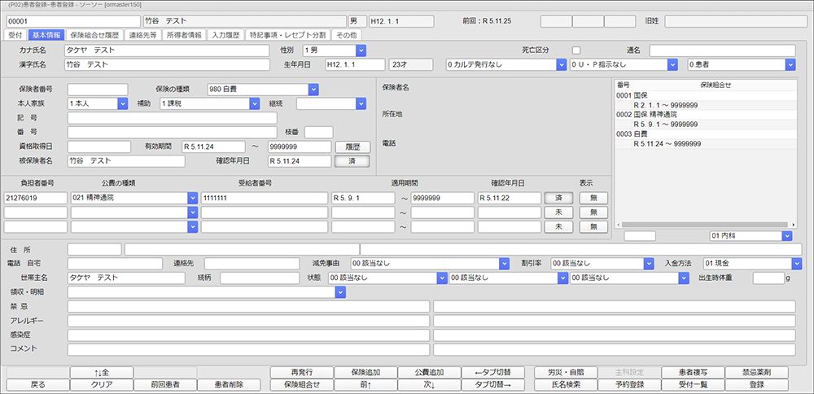Screen dimensions: 814x394
Task: Open the 所得者情報 tab
Action: click(184, 35)
